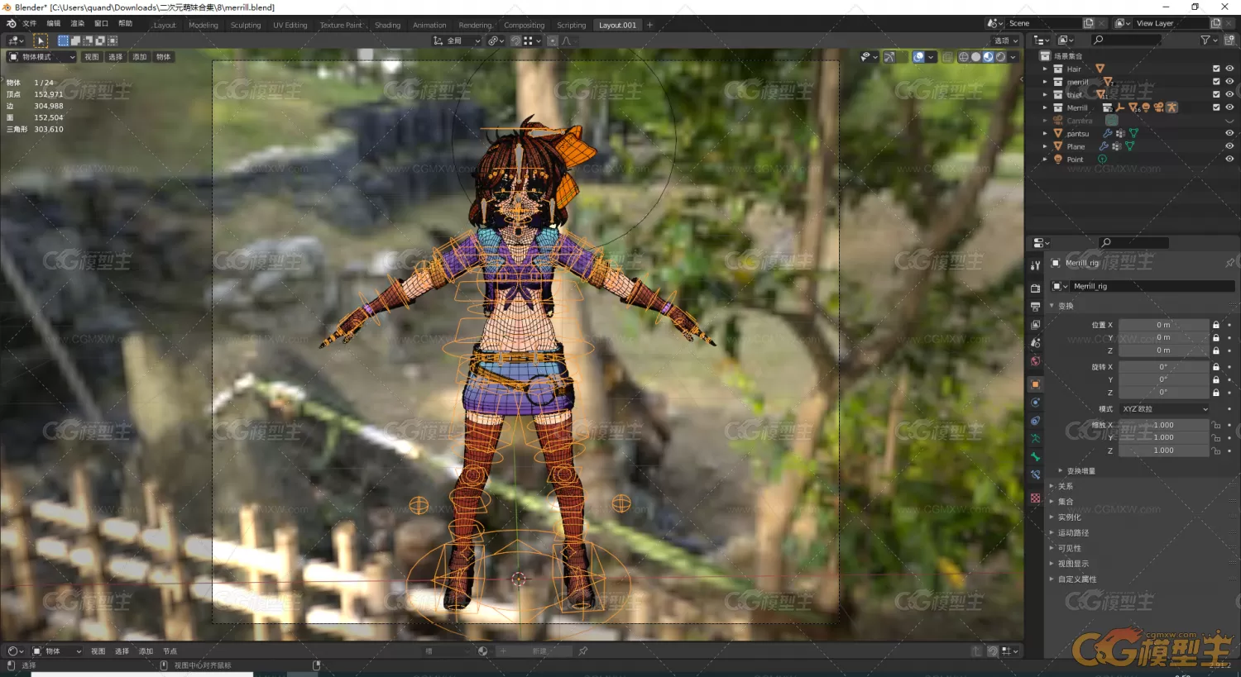Open the Outliner filter dropdown
This screenshot has height=677, width=1241.
1208,40
